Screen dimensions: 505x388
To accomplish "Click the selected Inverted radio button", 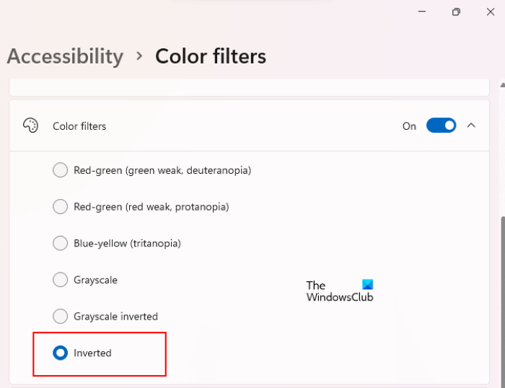I will (61, 353).
